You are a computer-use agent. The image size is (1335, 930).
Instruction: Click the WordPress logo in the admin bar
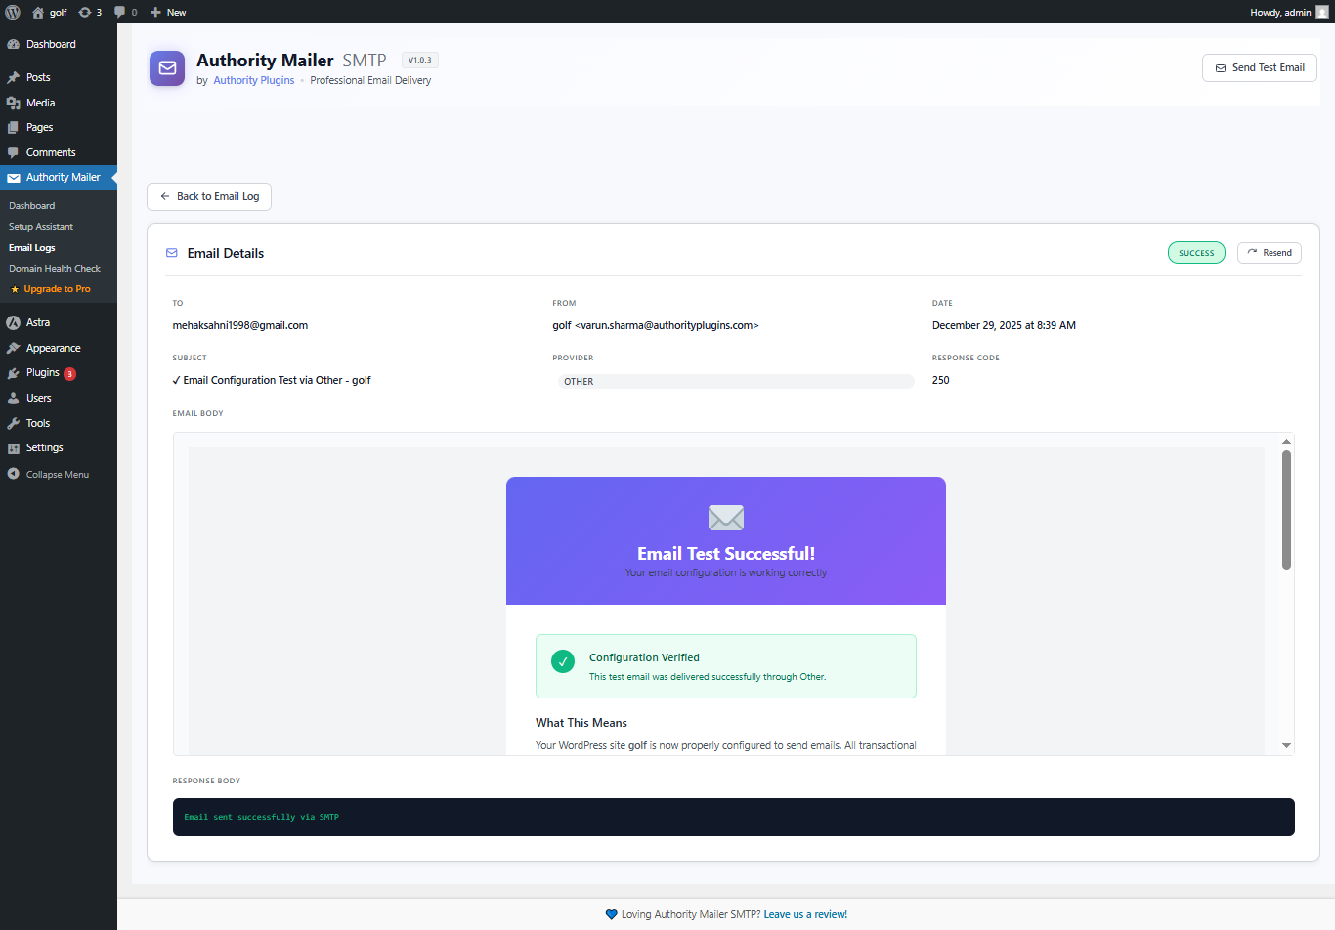coord(13,12)
